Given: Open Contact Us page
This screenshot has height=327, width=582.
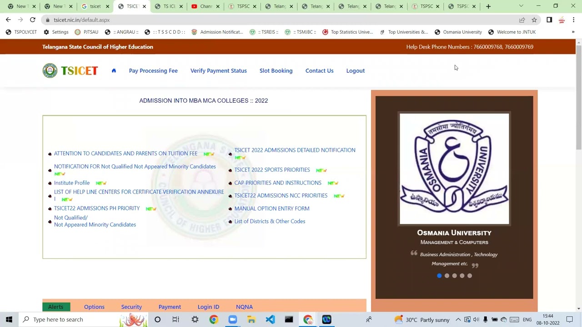Looking at the screenshot, I should [319, 70].
